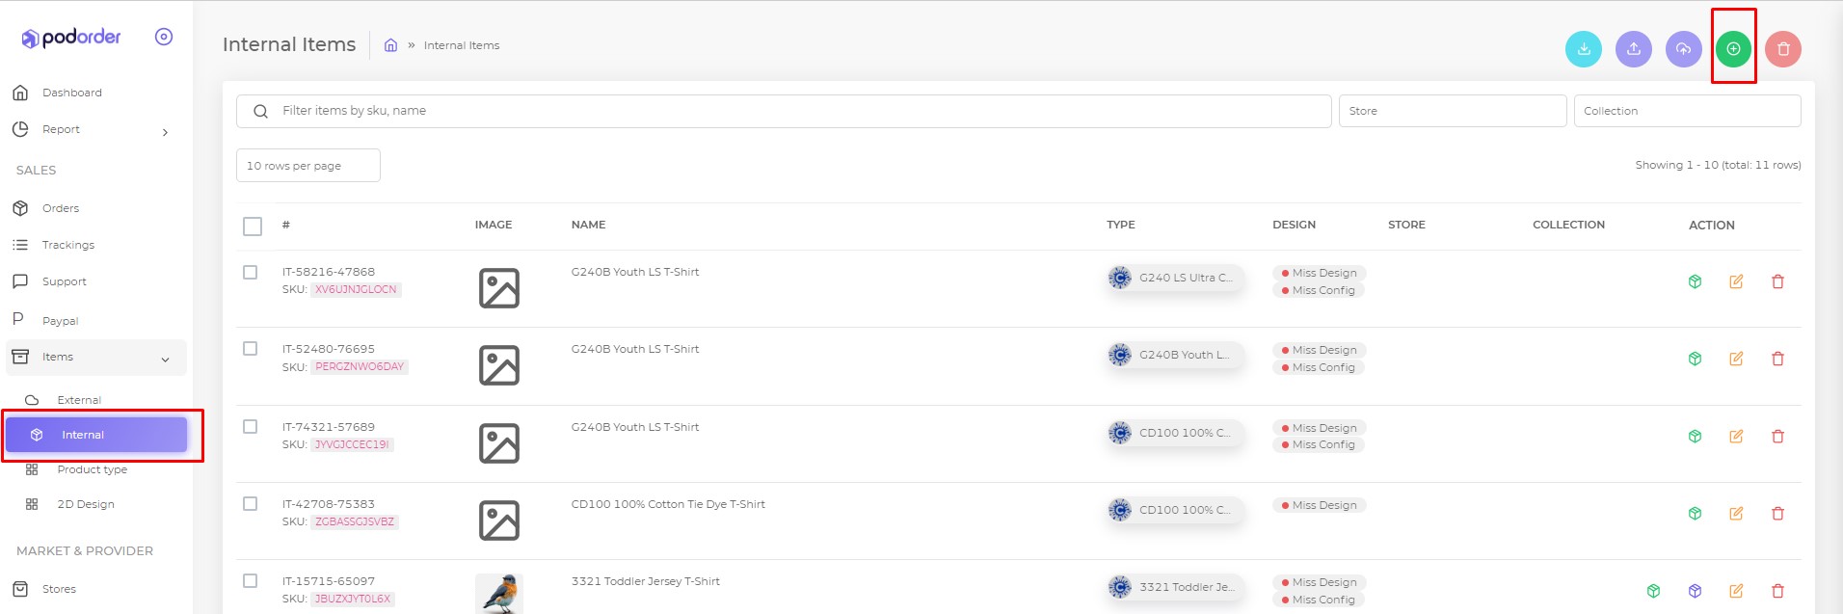This screenshot has width=1843, height=614.
Task: Open the Store filter dropdown
Action: pyautogui.click(x=1453, y=111)
